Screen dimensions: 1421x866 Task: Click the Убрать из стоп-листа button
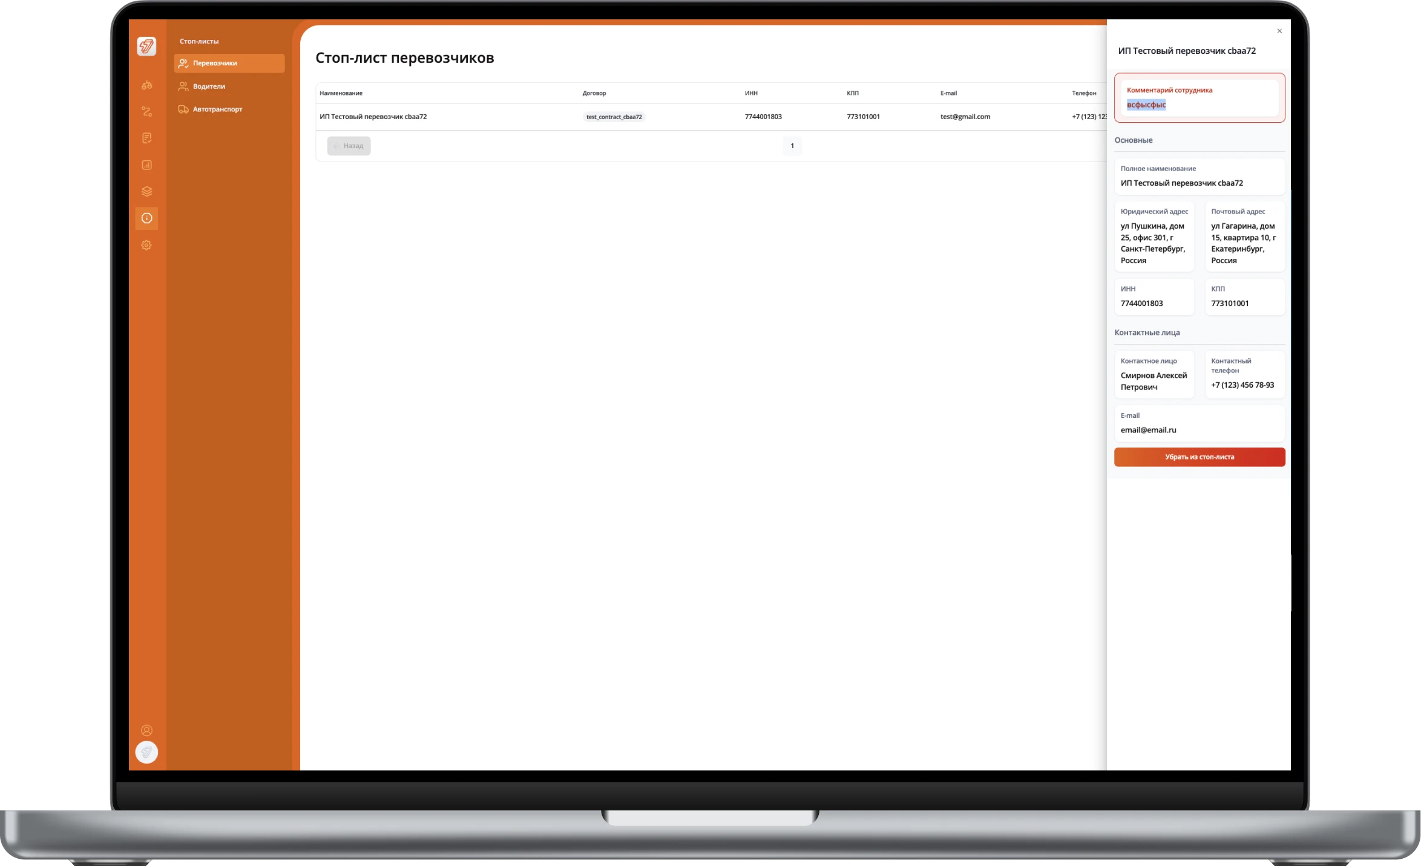point(1199,457)
